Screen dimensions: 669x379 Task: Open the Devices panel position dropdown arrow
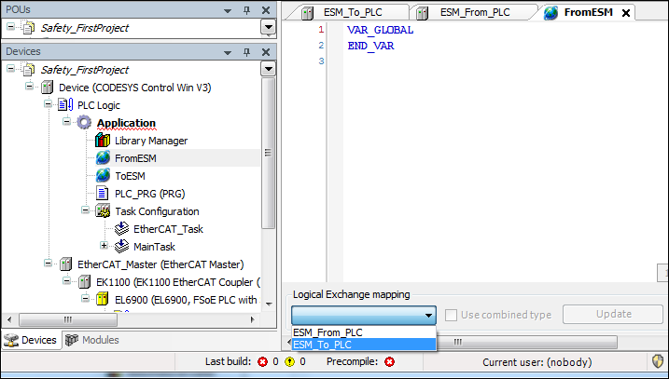pyautogui.click(x=228, y=52)
